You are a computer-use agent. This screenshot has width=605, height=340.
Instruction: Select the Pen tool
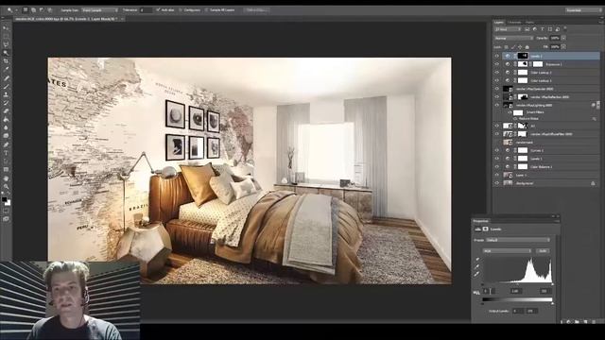pyautogui.click(x=6, y=144)
